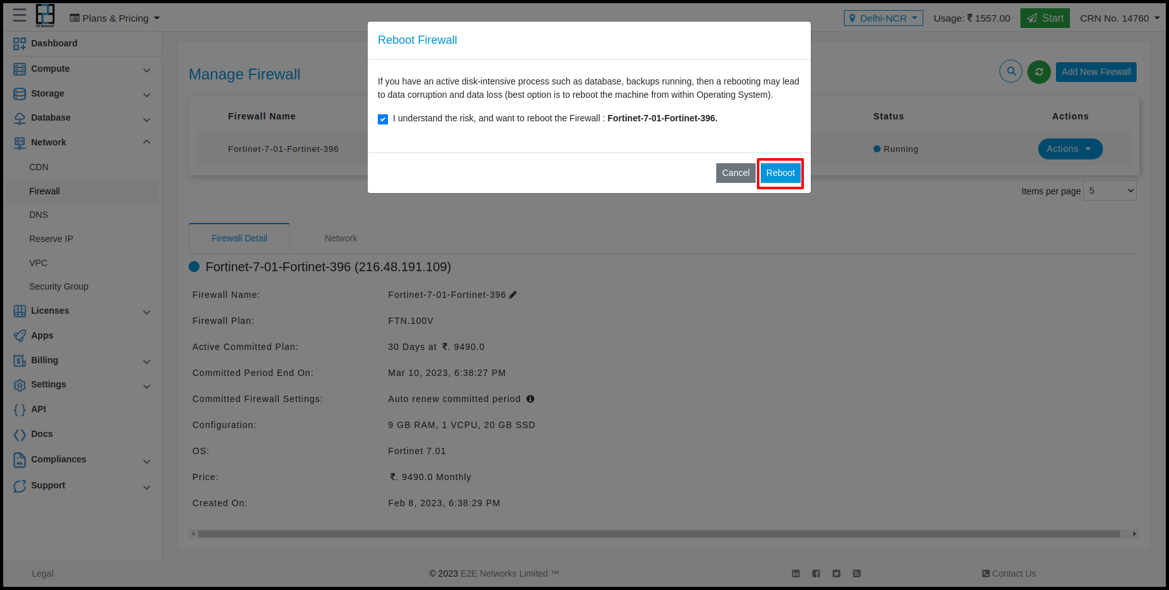Open the RSS feed footer icon
The width and height of the screenshot is (1169, 590).
857,573
